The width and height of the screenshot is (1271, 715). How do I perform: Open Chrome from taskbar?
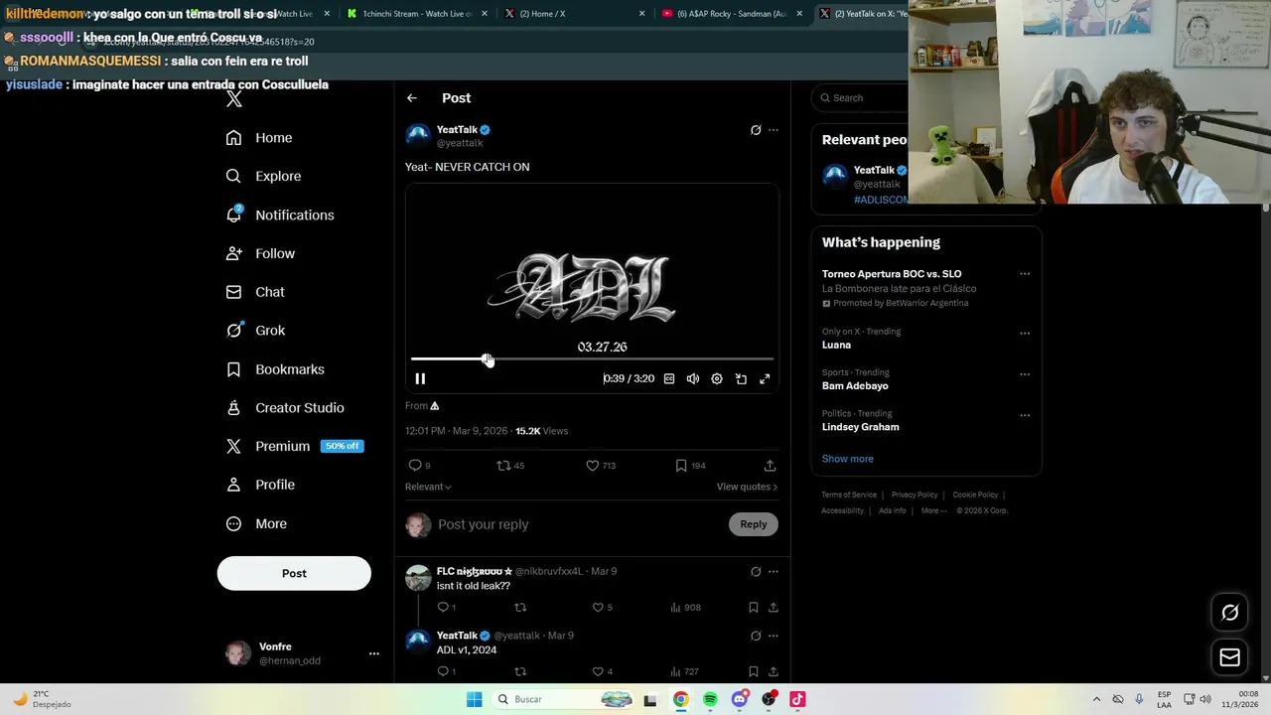(680, 699)
